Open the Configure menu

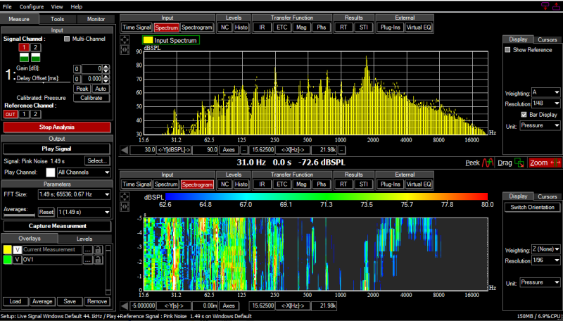32,6
